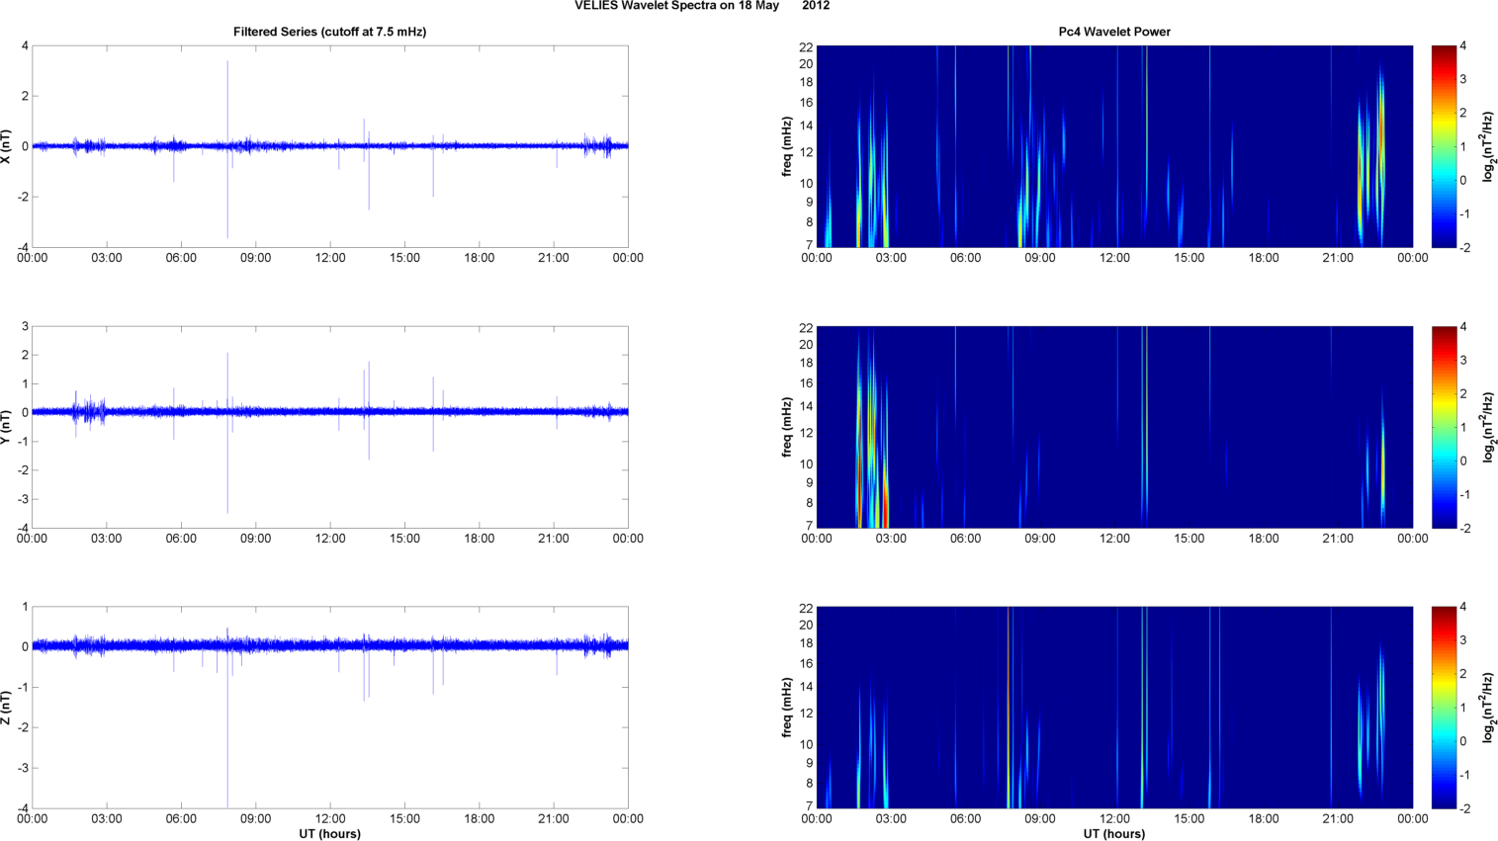Click "UT (hours)" label under bottom spectrogram

click(x=1114, y=833)
